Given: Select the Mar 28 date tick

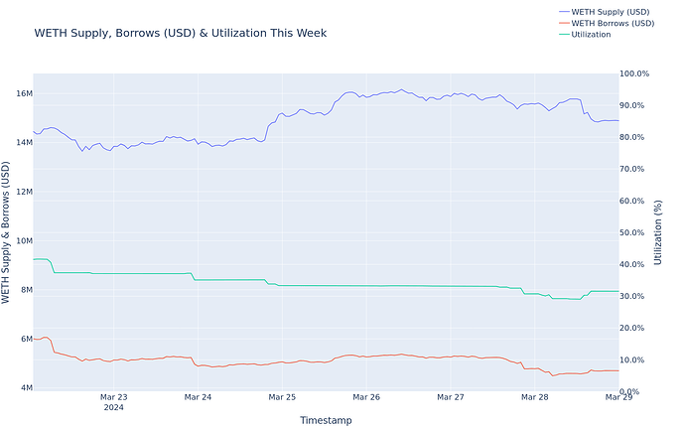Looking at the screenshot, I should pos(535,397).
